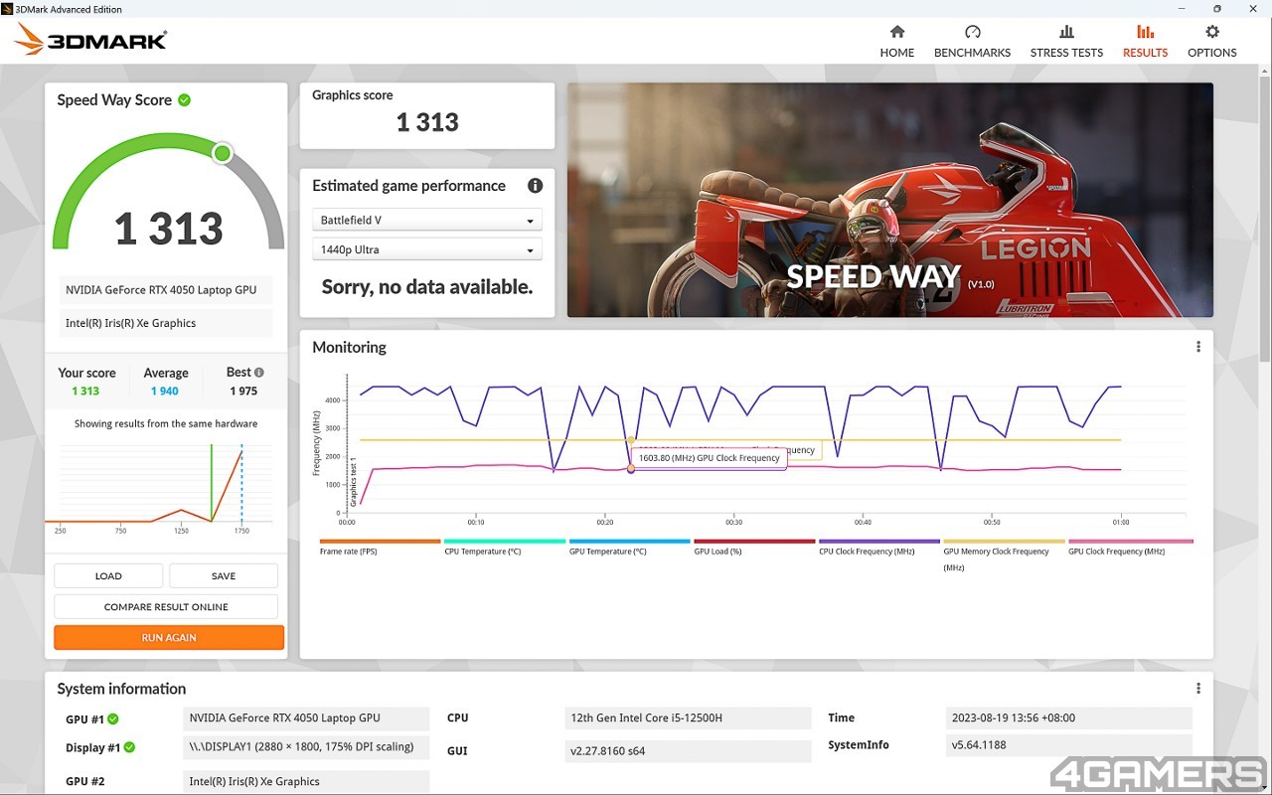Click the SAVE button

click(224, 575)
